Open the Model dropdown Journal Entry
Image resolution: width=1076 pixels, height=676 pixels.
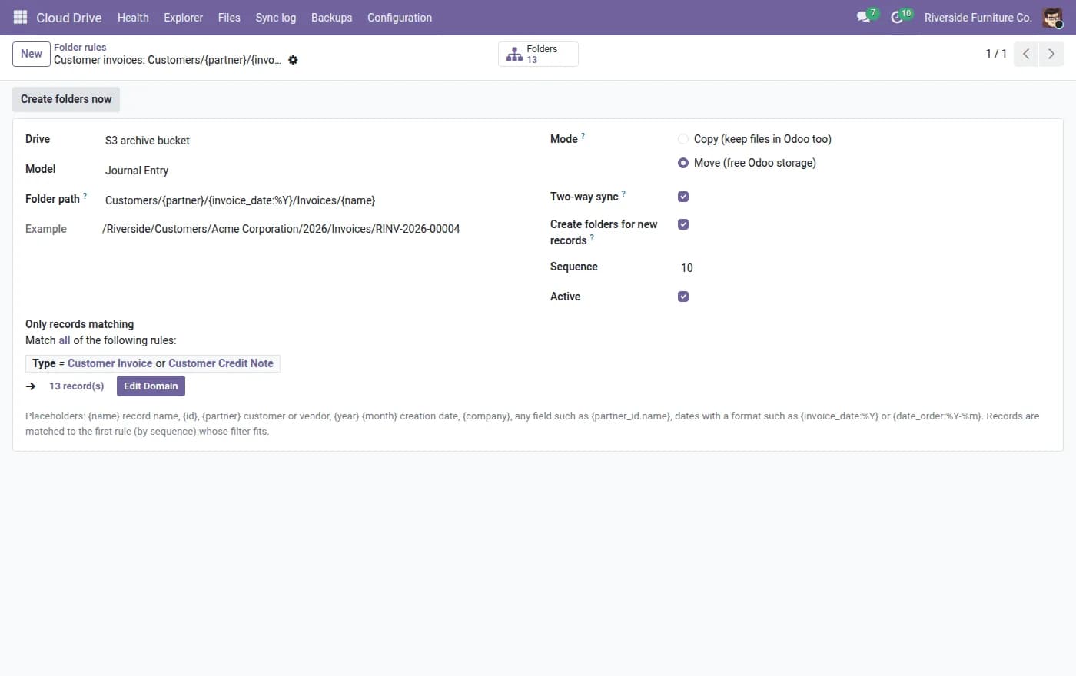(x=315, y=171)
